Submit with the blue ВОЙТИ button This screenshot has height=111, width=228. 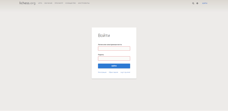pos(114,66)
